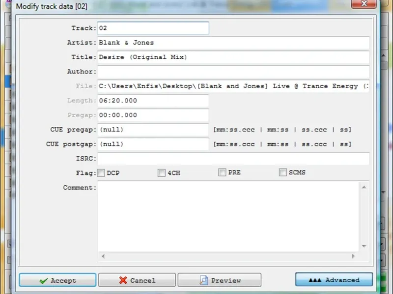This screenshot has width=393, height=294.
Task: Tick the PRE flag checkbox
Action: pos(222,172)
